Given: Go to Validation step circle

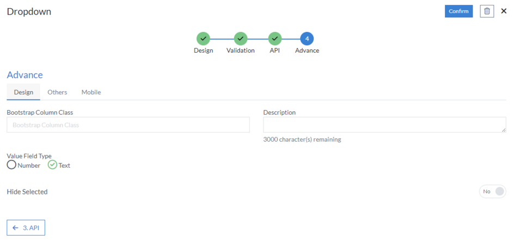Looking at the screenshot, I should pos(240,39).
